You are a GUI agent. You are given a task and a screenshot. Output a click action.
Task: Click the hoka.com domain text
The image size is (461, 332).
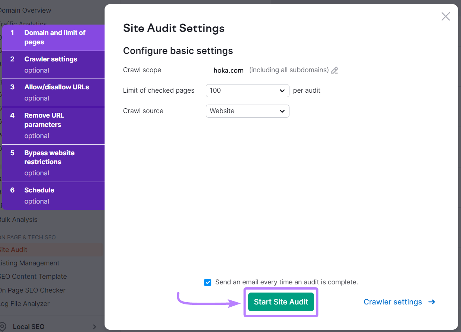coord(228,70)
